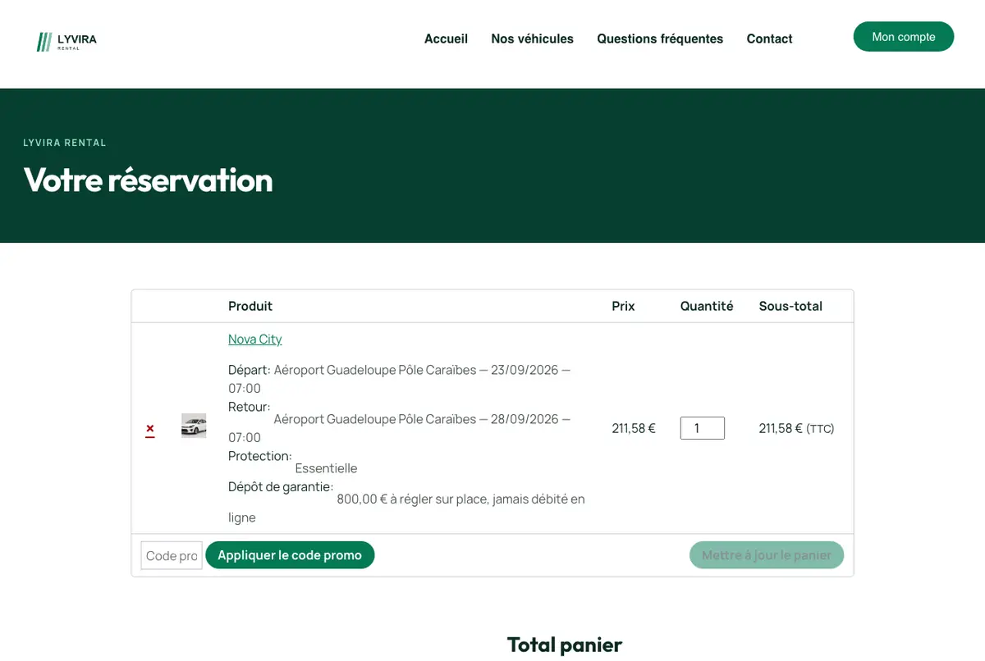Click the Sous-total column header
Image resolution: width=985 pixels, height=661 pixels.
pyautogui.click(x=790, y=306)
